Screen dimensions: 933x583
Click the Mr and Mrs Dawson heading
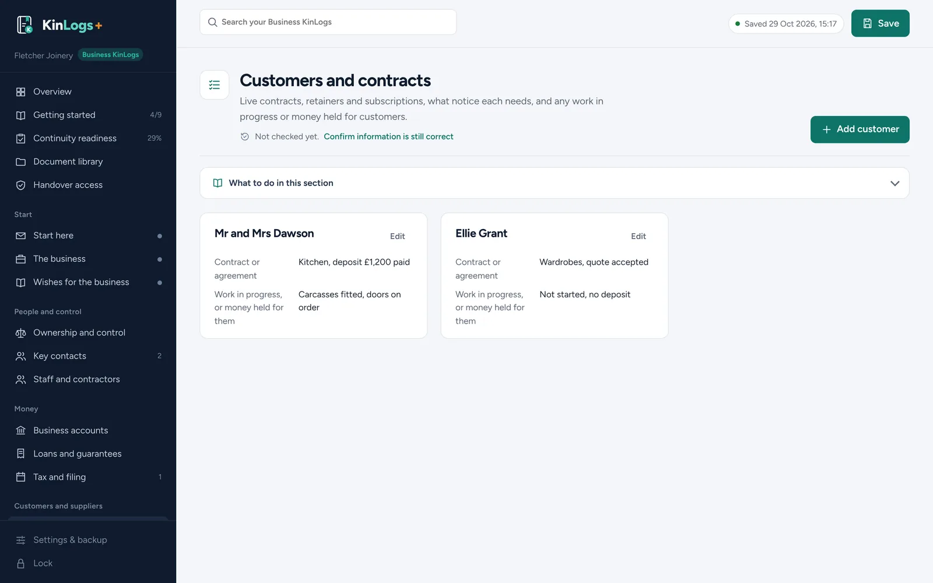[x=264, y=234]
